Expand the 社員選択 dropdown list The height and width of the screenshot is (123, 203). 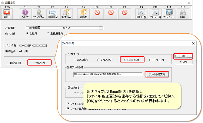pyautogui.click(x=100, y=28)
